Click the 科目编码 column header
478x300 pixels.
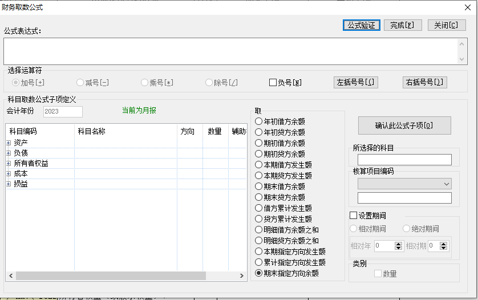point(40,131)
